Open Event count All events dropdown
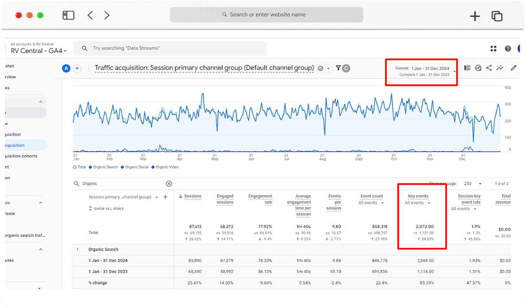 371,203
